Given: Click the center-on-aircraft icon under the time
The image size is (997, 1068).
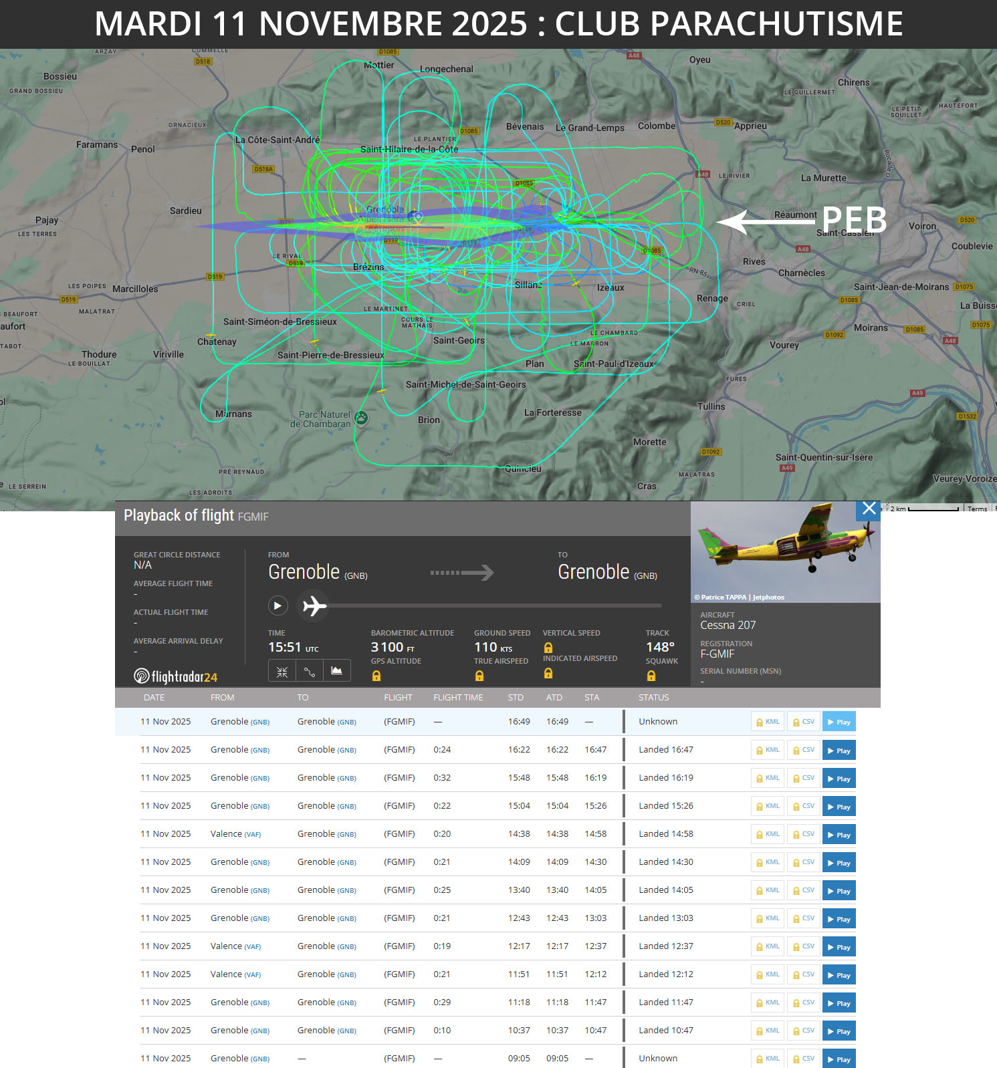Looking at the screenshot, I should pos(282,671).
